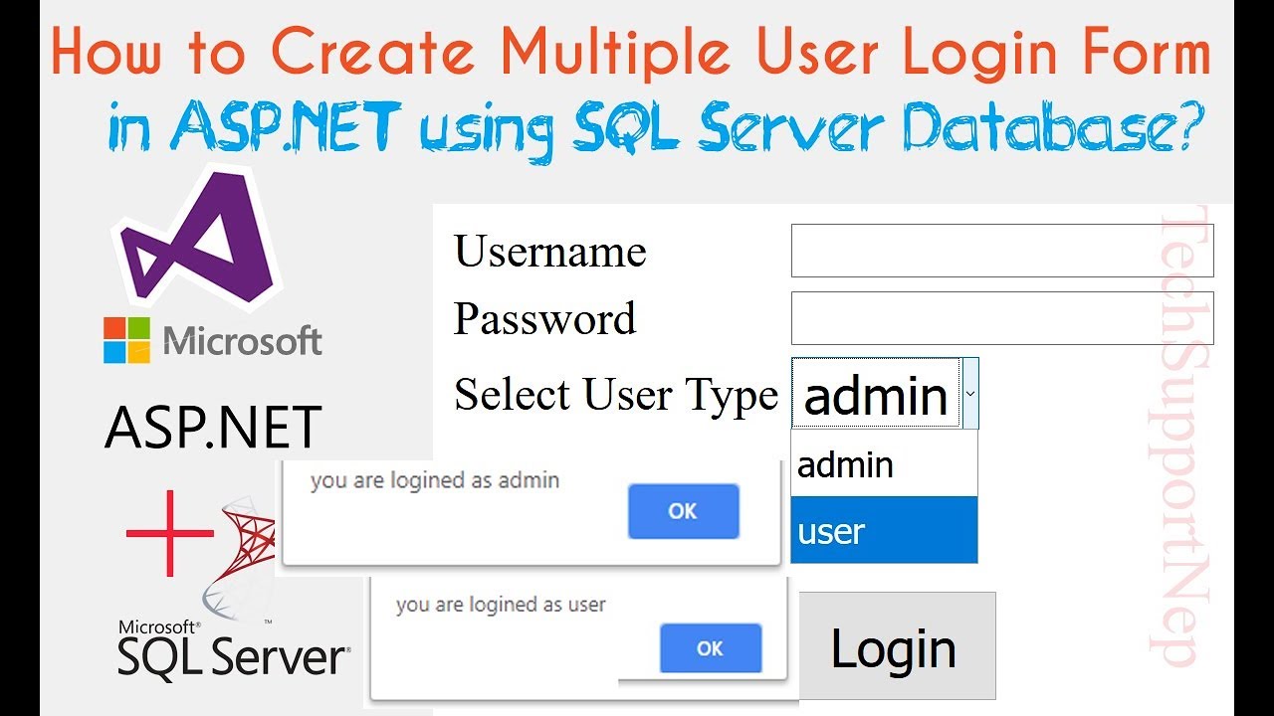The width and height of the screenshot is (1274, 716).
Task: Click the purple Visual Studio logo
Action: click(199, 244)
